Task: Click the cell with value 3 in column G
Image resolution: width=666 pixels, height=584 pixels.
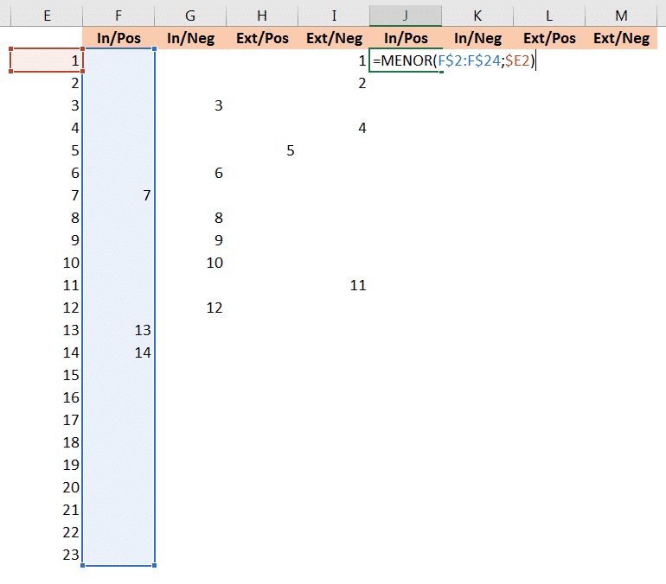Action: click(x=190, y=105)
